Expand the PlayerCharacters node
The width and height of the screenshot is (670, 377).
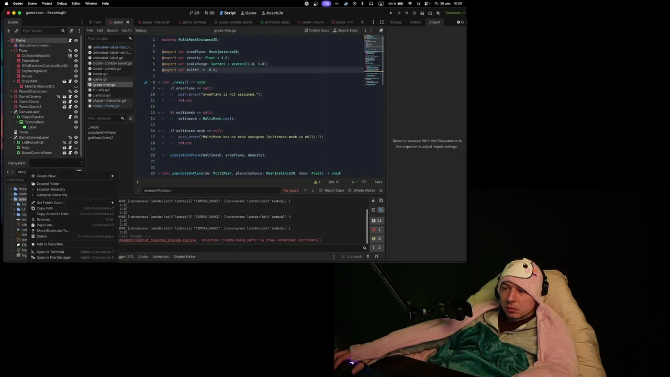(12, 92)
